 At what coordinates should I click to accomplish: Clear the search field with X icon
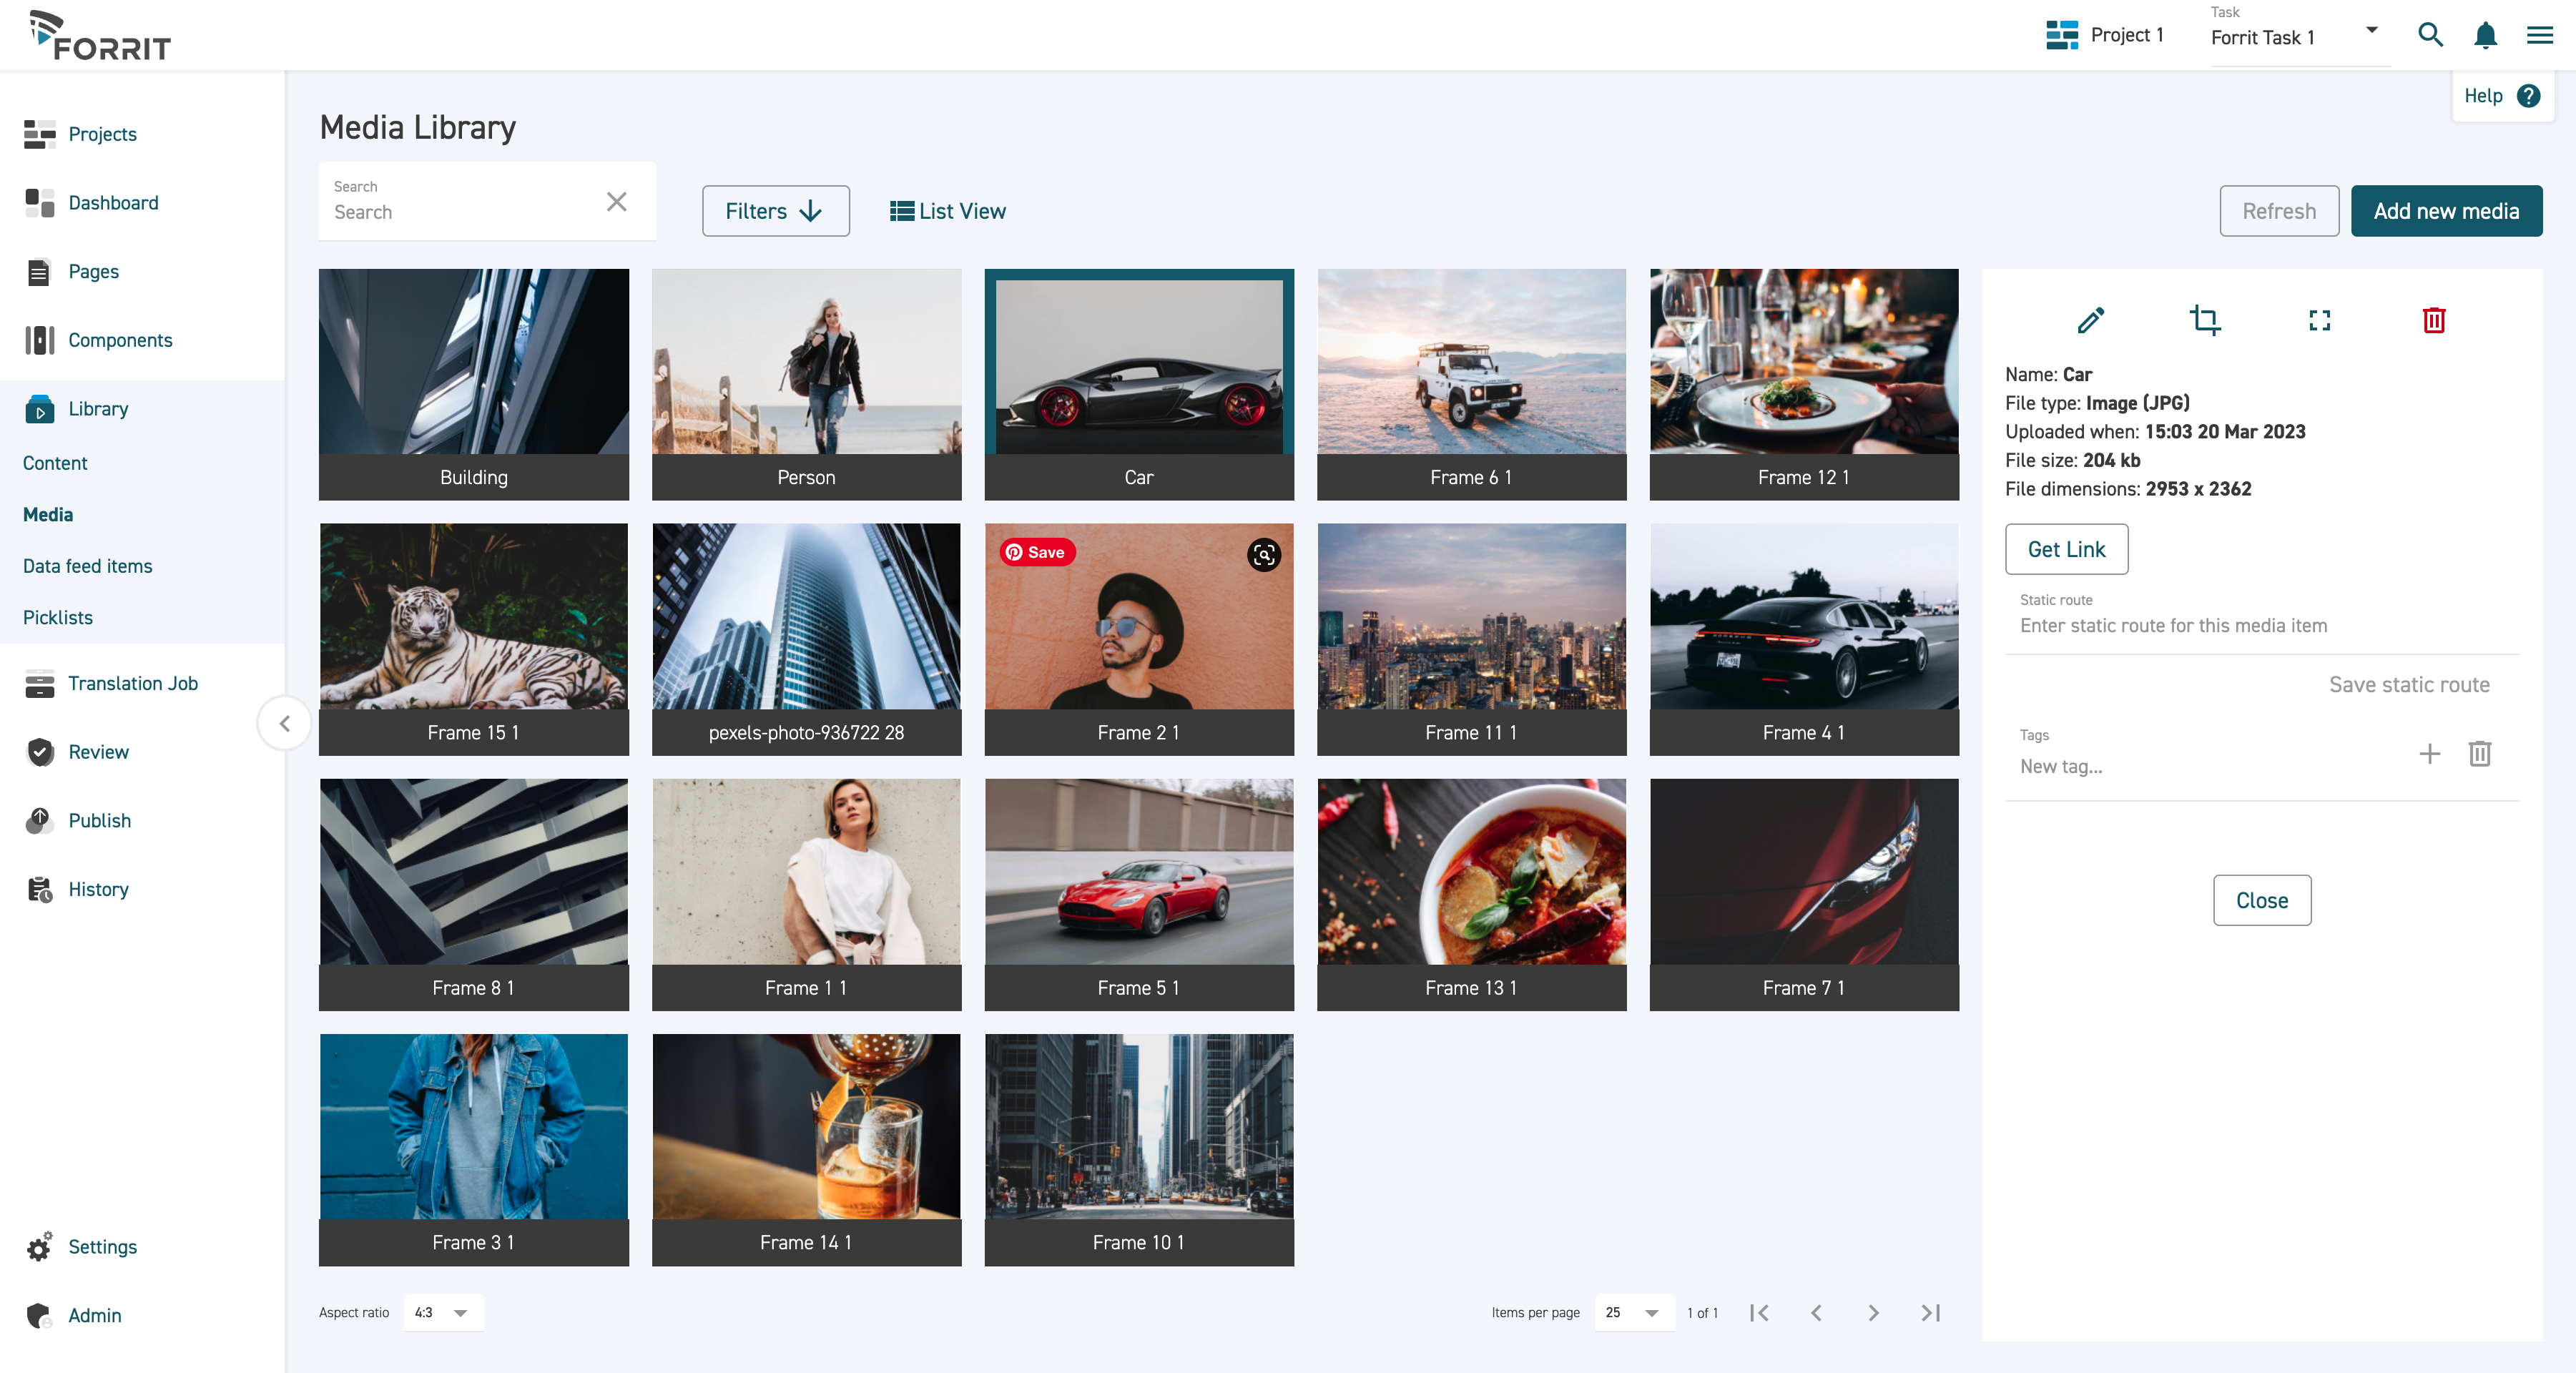pos(616,202)
